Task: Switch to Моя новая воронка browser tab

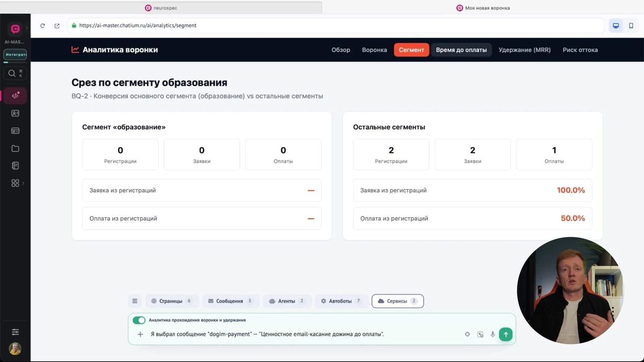Action: click(483, 8)
